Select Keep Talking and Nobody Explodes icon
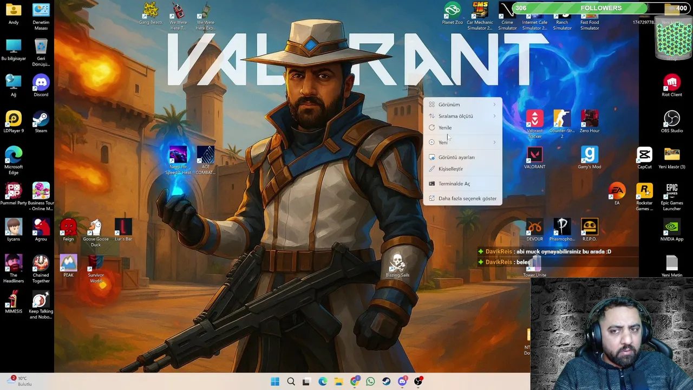This screenshot has width=693, height=390. click(41, 305)
